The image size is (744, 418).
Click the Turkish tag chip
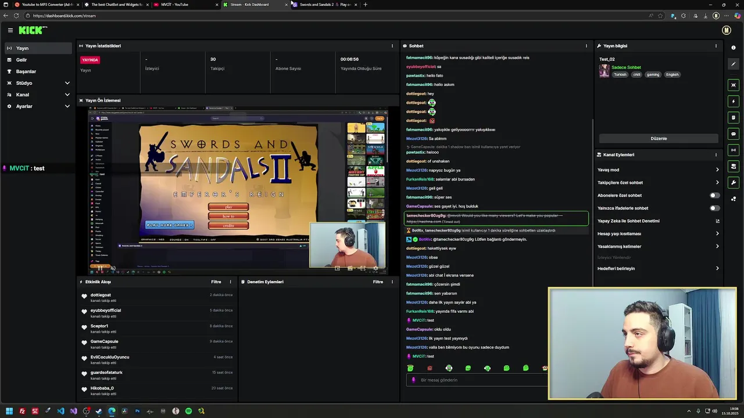pos(620,75)
